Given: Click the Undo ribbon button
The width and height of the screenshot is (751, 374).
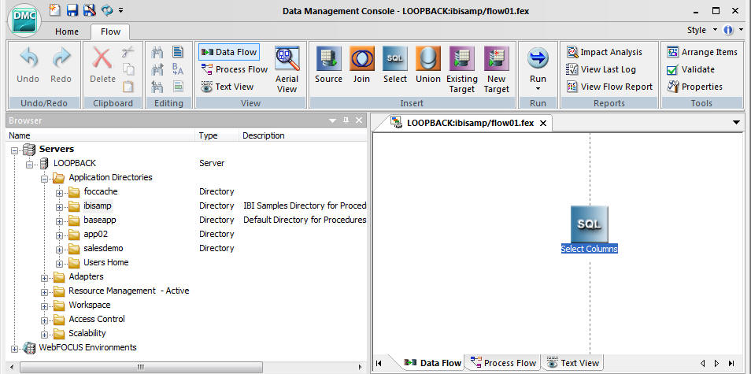Looking at the screenshot, I should point(28,65).
